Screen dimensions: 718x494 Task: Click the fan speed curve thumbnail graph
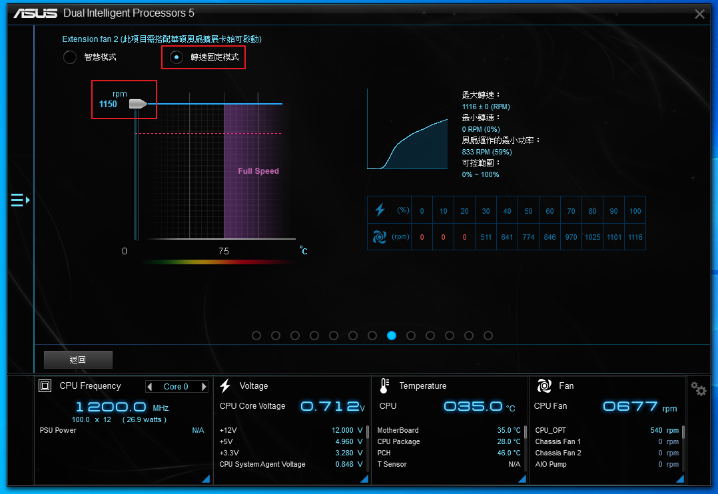[x=408, y=129]
